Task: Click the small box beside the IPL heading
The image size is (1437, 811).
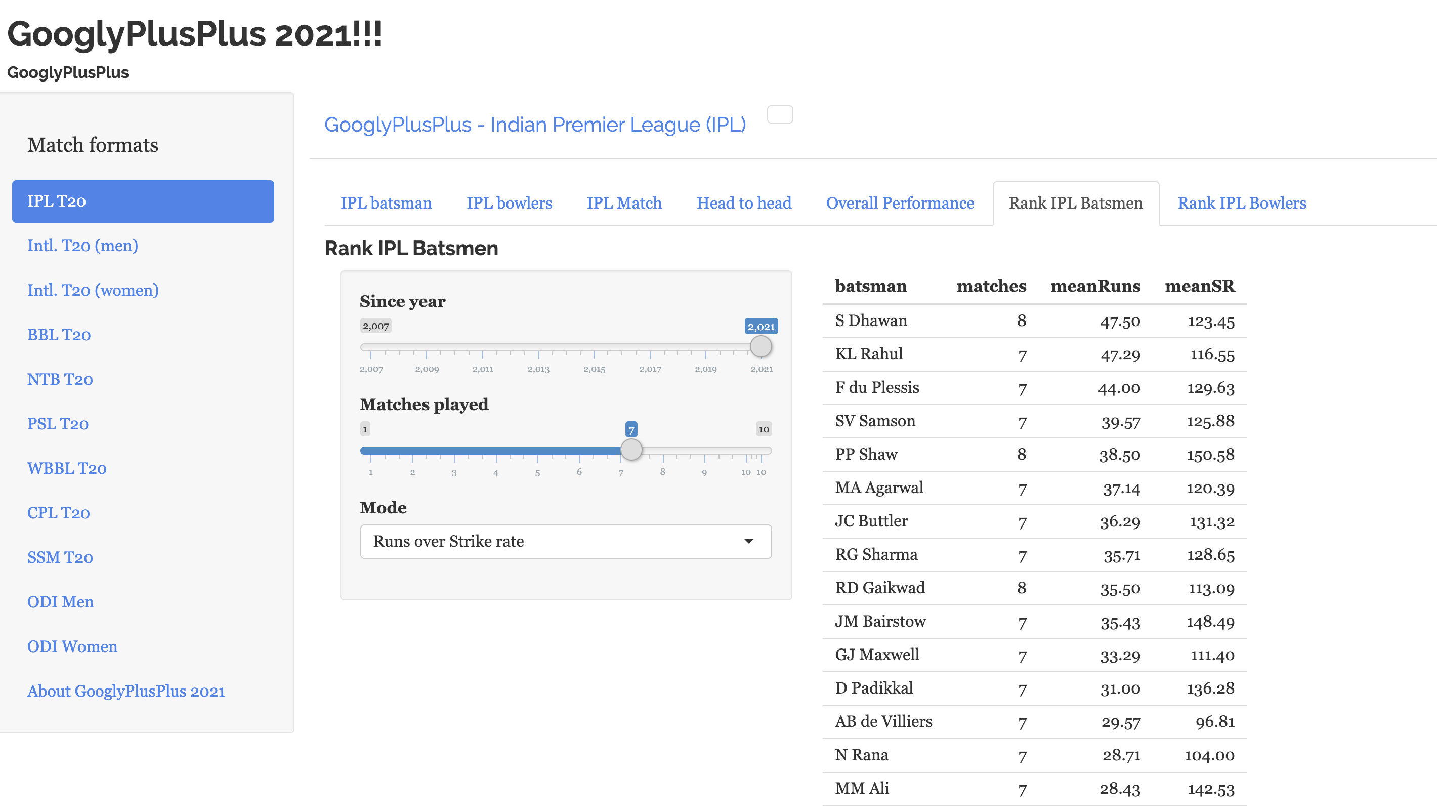Action: point(780,114)
